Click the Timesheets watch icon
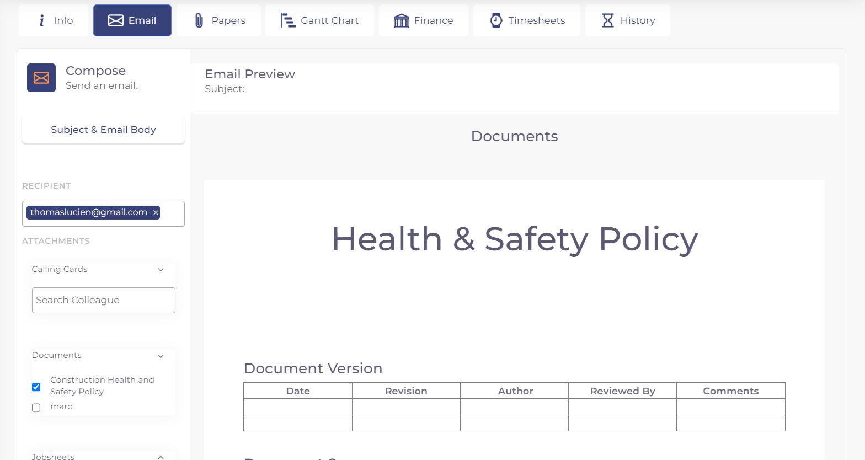 coord(496,20)
